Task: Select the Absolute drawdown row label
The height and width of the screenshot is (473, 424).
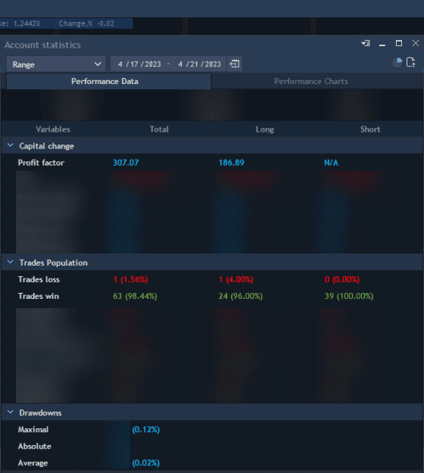Action: click(35, 447)
